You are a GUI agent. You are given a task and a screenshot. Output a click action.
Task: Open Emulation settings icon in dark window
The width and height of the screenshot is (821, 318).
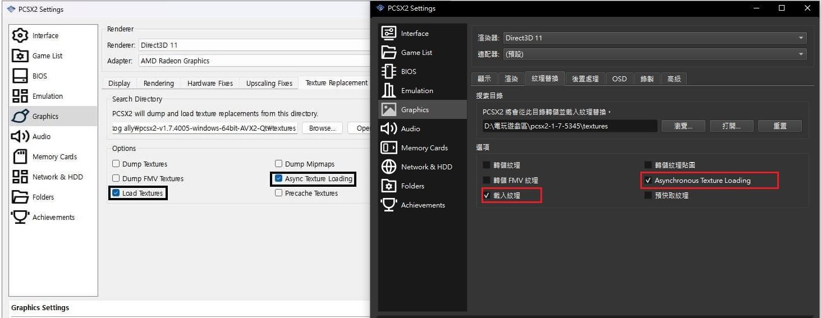389,90
